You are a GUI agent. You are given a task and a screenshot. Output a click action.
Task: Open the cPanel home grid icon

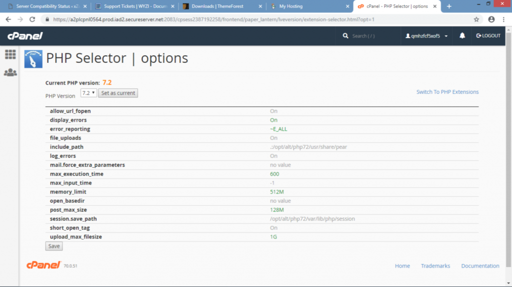(10, 54)
